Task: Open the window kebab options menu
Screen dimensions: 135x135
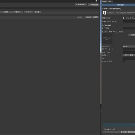Action: (94, 1)
